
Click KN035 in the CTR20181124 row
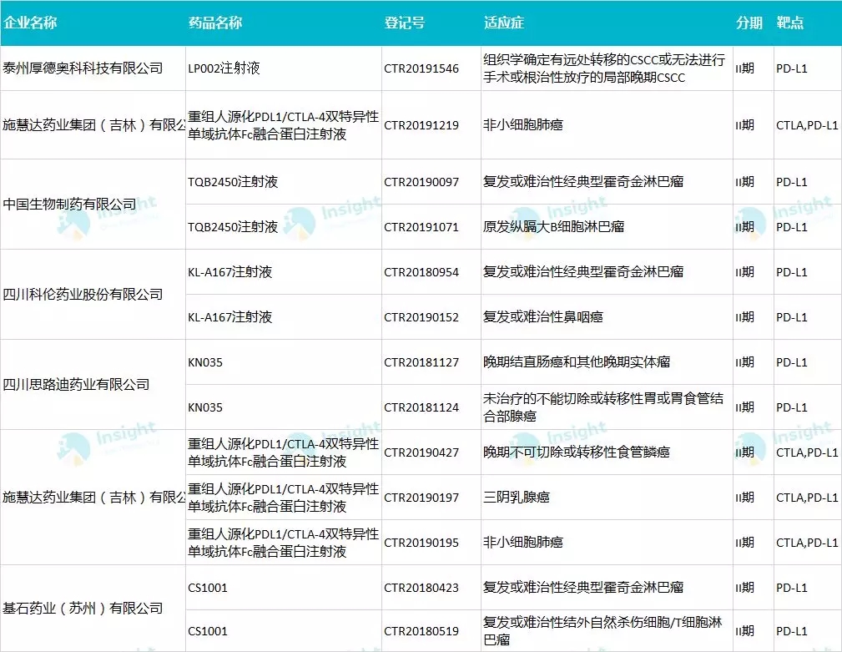(x=205, y=407)
